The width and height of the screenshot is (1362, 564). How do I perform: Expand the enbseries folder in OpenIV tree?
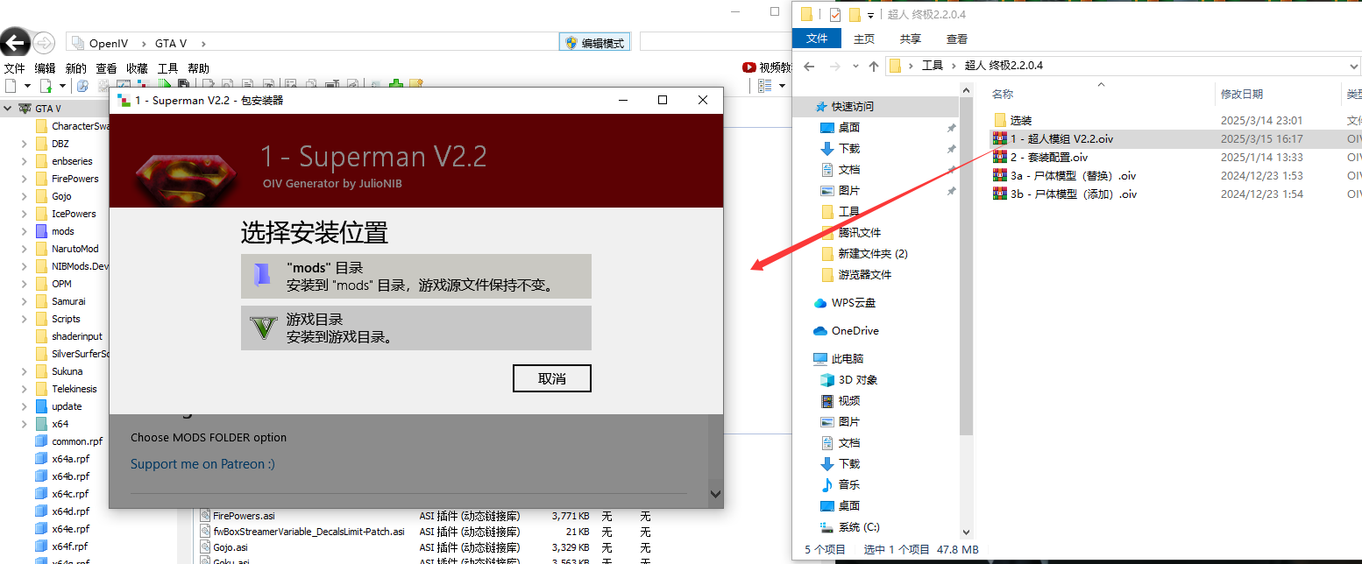pos(25,161)
